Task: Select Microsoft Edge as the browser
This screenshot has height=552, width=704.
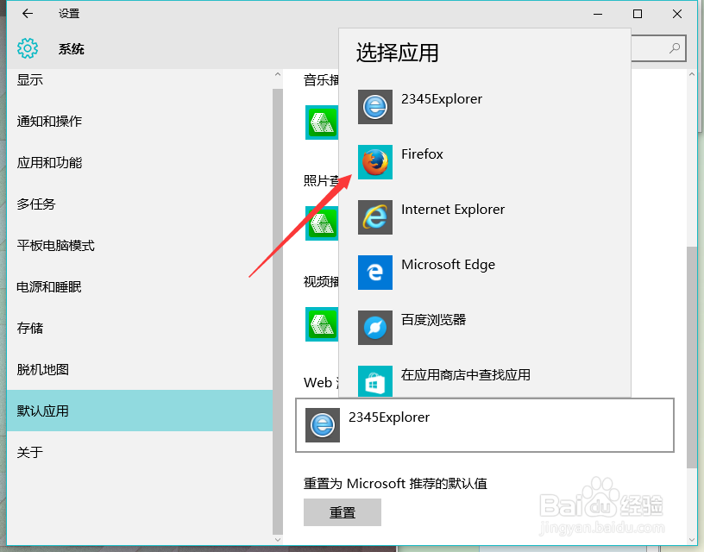Action: point(447,264)
